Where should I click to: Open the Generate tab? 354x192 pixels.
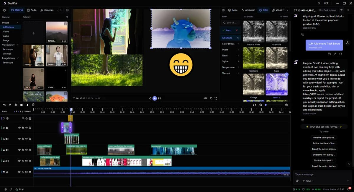[x=47, y=10]
